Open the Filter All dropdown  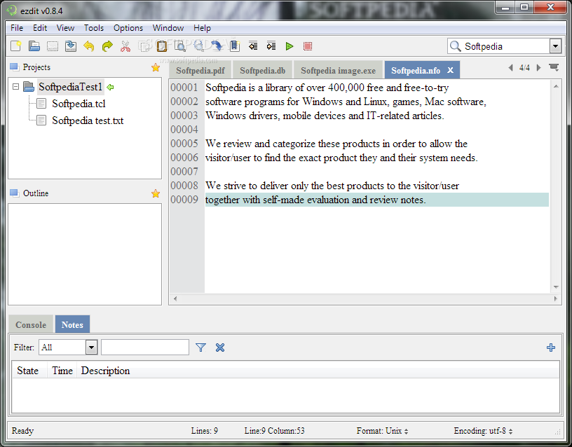pyautogui.click(x=92, y=347)
